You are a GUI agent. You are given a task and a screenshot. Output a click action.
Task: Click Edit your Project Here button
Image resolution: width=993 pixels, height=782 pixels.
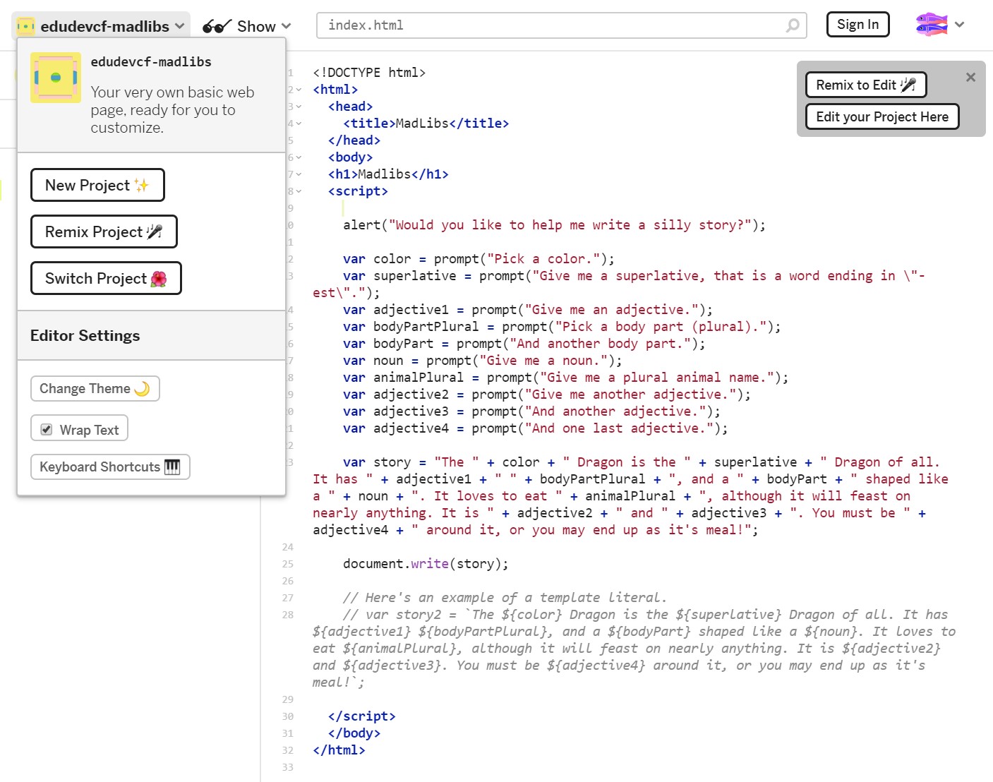(882, 116)
